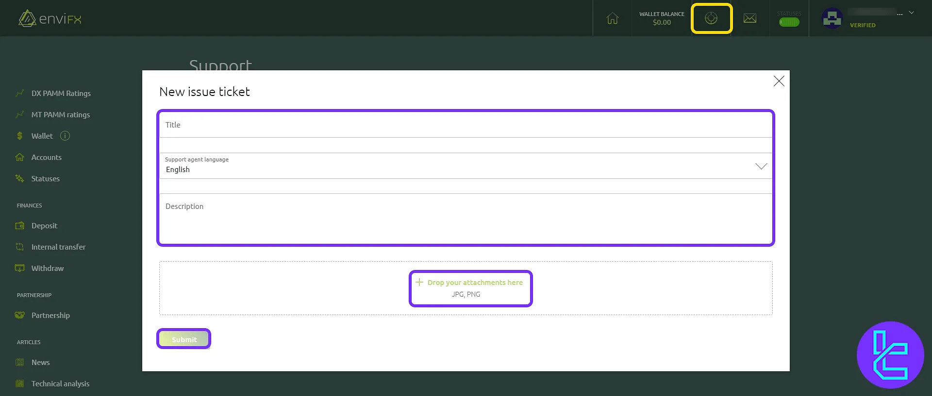This screenshot has height=396, width=932.
Task: Click the Accounts house icon
Action: tap(19, 157)
